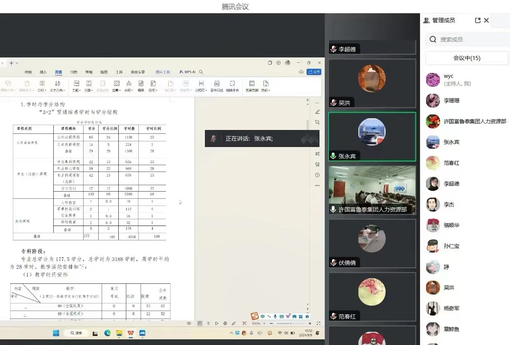
Task: Switch to outline view
Action: click(x=208, y=323)
